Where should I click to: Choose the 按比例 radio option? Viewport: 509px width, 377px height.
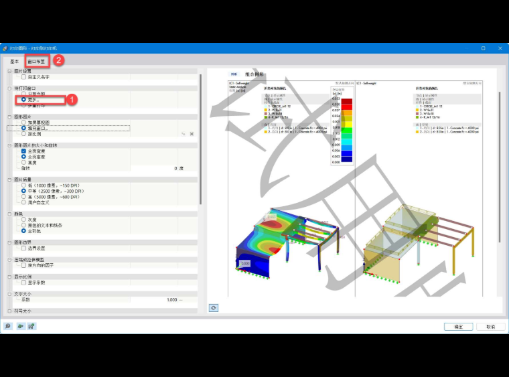pos(23,134)
